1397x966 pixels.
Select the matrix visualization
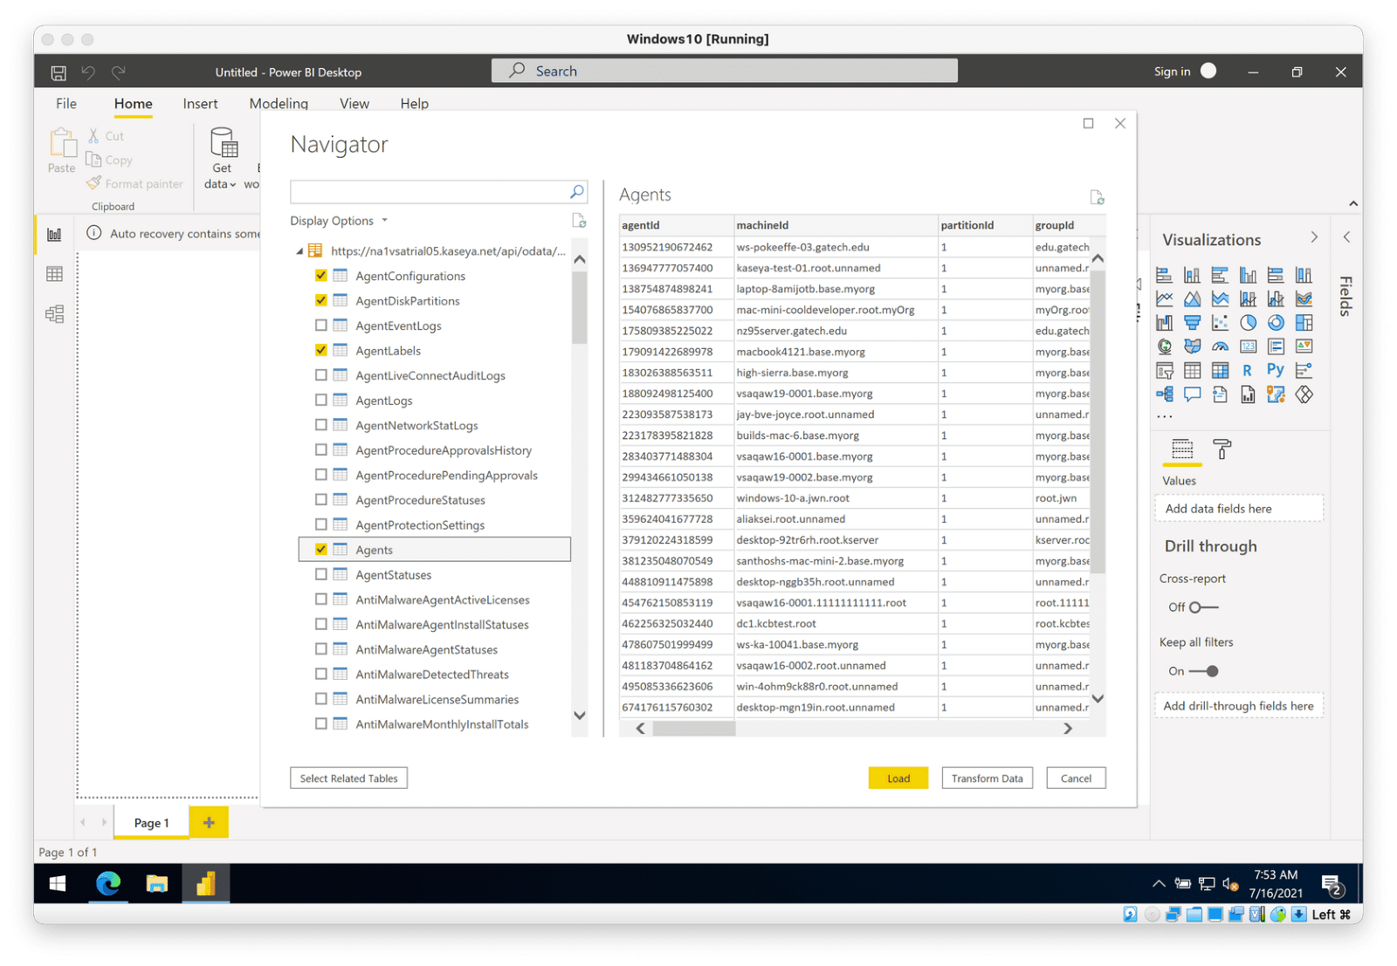tap(1220, 371)
